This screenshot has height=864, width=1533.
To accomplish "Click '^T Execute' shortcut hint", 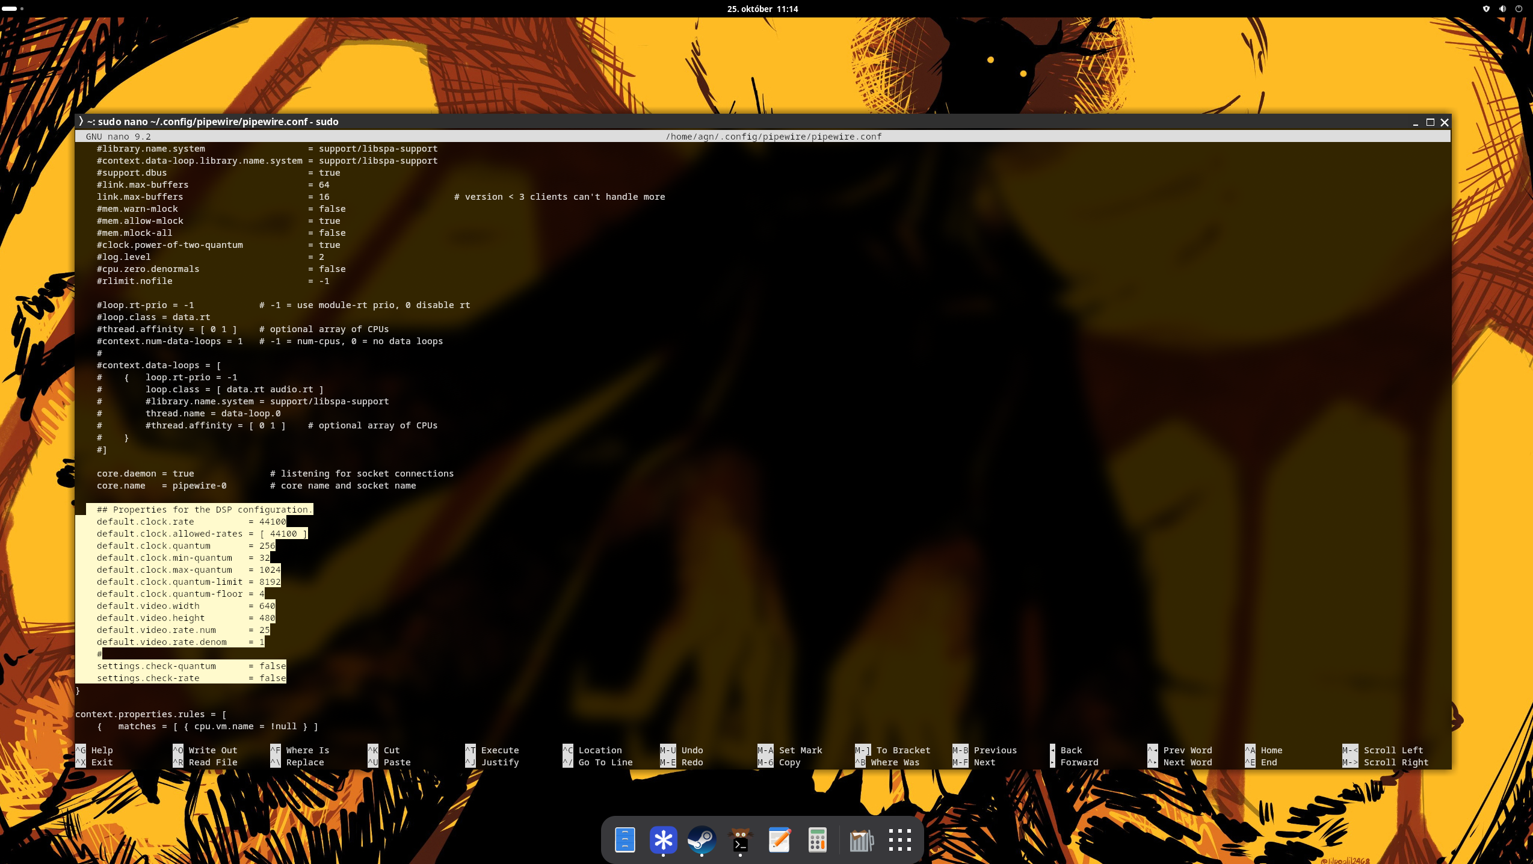I will coord(492,750).
